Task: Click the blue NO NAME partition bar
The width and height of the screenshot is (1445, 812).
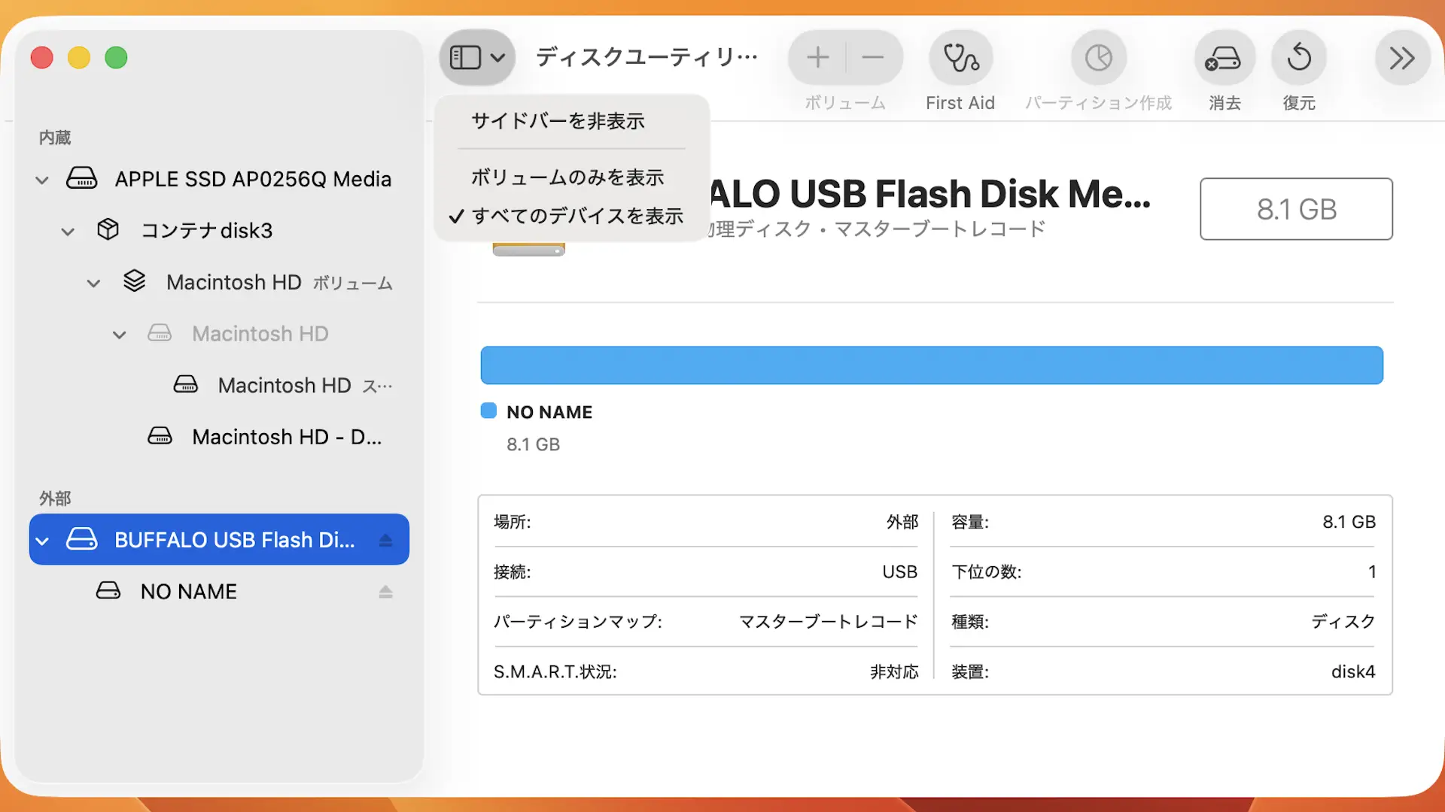Action: [931, 365]
